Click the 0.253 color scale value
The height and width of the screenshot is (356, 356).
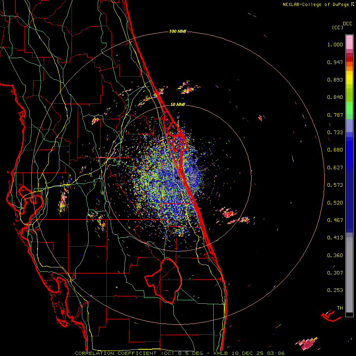(335, 290)
